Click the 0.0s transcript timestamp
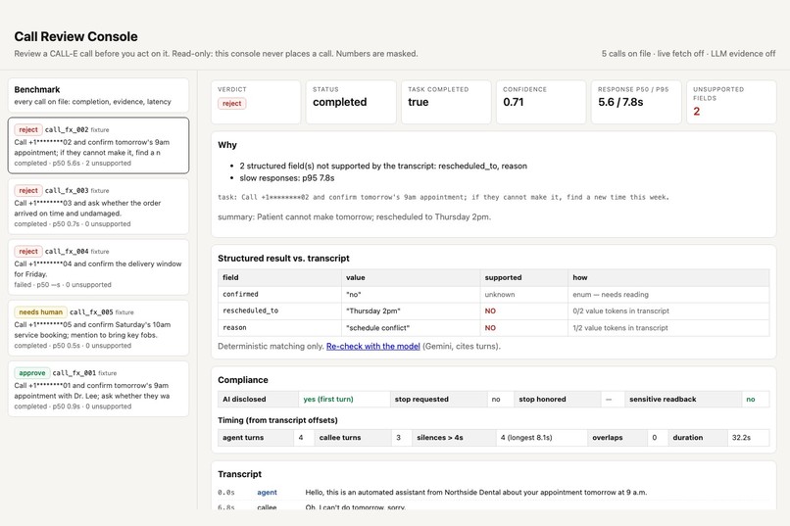The width and height of the screenshot is (790, 526). click(226, 493)
